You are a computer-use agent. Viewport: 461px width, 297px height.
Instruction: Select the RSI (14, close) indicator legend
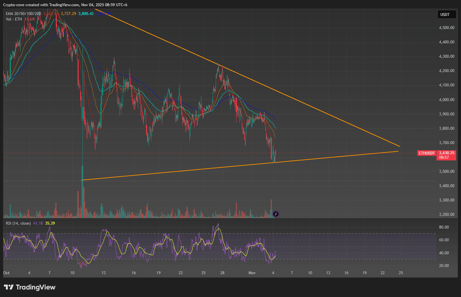18,223
